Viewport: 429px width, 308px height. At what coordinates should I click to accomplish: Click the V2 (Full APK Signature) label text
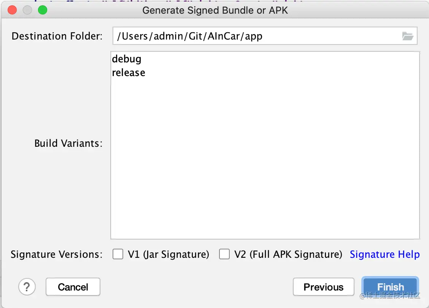pos(288,254)
